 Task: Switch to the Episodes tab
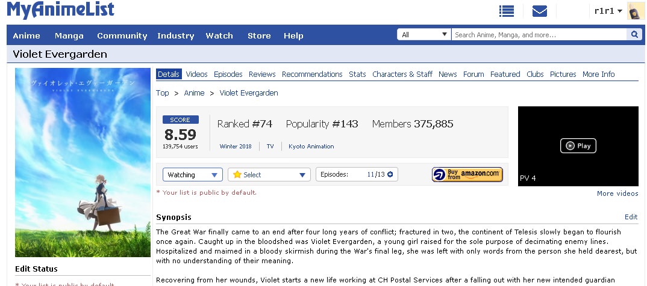228,74
